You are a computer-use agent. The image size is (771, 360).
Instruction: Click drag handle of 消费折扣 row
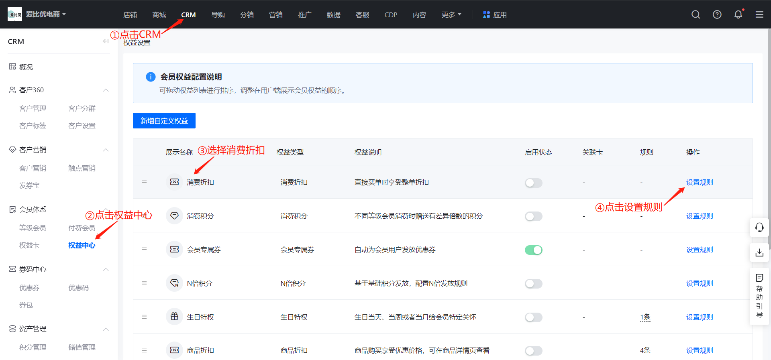click(144, 182)
